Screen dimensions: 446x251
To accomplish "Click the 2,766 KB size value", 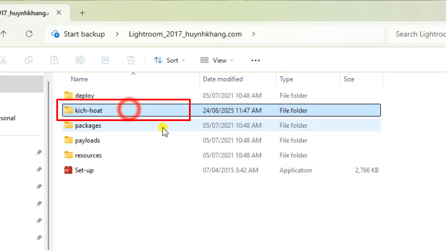I will [367, 170].
